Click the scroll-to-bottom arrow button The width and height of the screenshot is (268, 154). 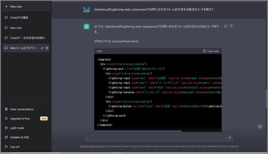click(x=260, y=126)
